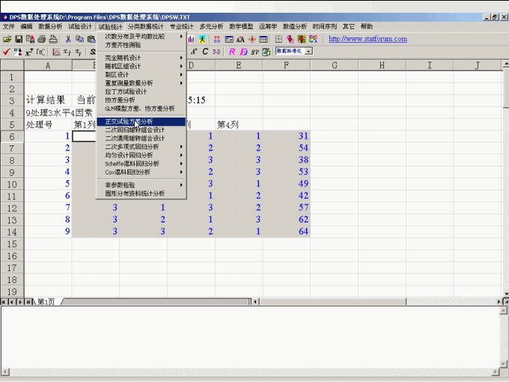Viewport: 509px width, 382px height.
Task: Click the Open file folder icon
Action: point(7,39)
